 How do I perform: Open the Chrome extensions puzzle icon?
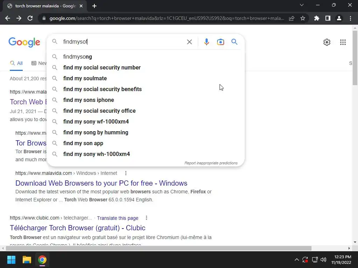(317, 18)
